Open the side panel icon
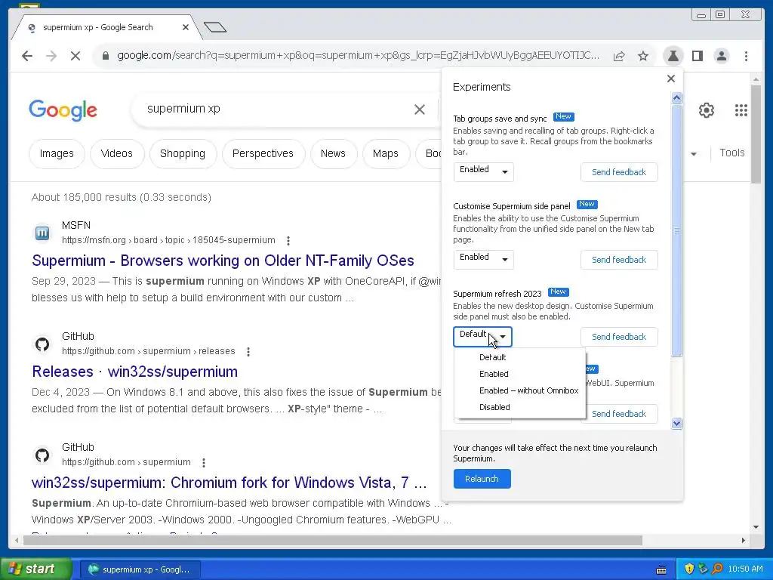This screenshot has height=580, width=773. click(x=697, y=56)
